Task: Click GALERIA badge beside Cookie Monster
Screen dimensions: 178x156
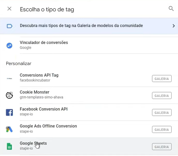Action: [x=162, y=96]
